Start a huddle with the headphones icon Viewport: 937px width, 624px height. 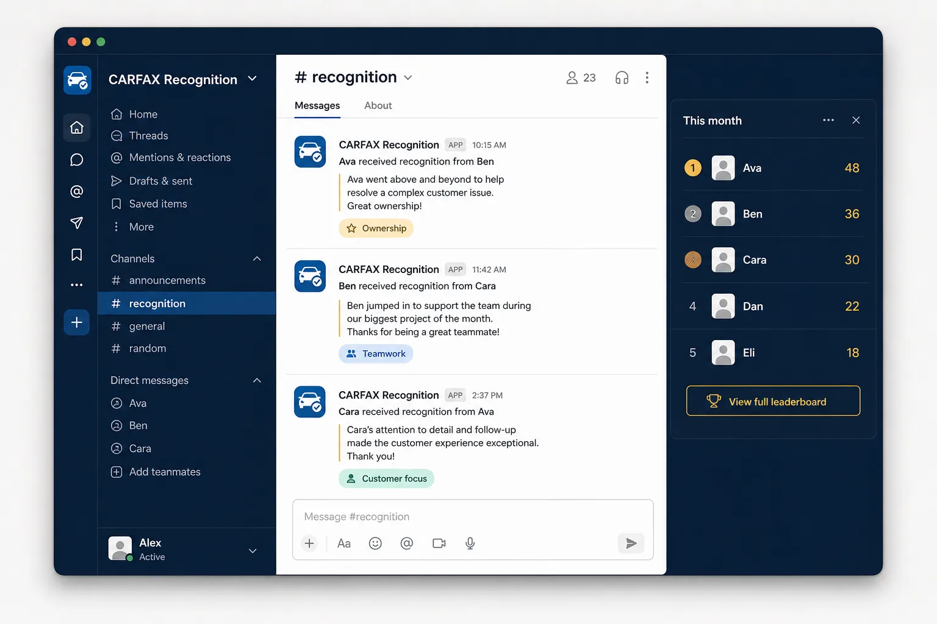pos(622,78)
